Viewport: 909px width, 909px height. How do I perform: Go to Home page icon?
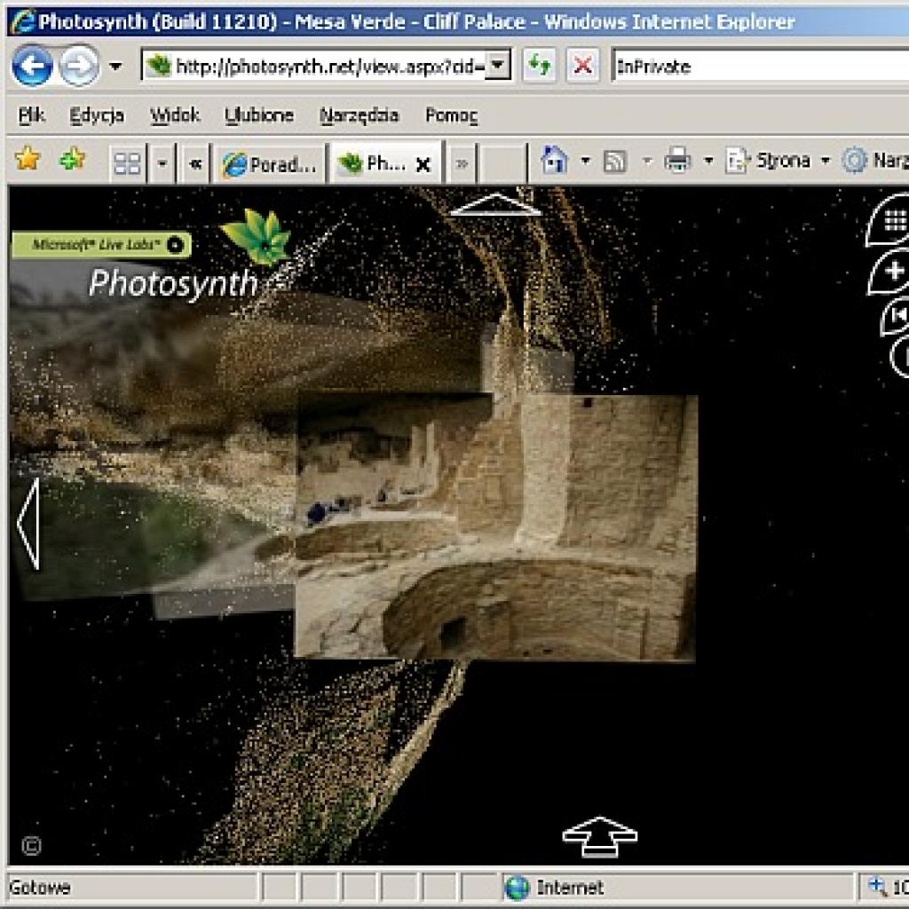click(554, 160)
